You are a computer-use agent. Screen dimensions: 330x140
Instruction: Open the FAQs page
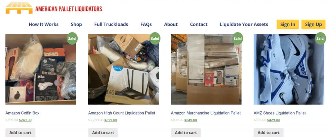(x=146, y=25)
